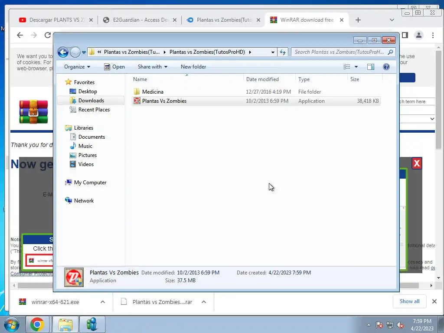Close the E2Guardian tab
Screen dimensions: 444x333
point(175,20)
